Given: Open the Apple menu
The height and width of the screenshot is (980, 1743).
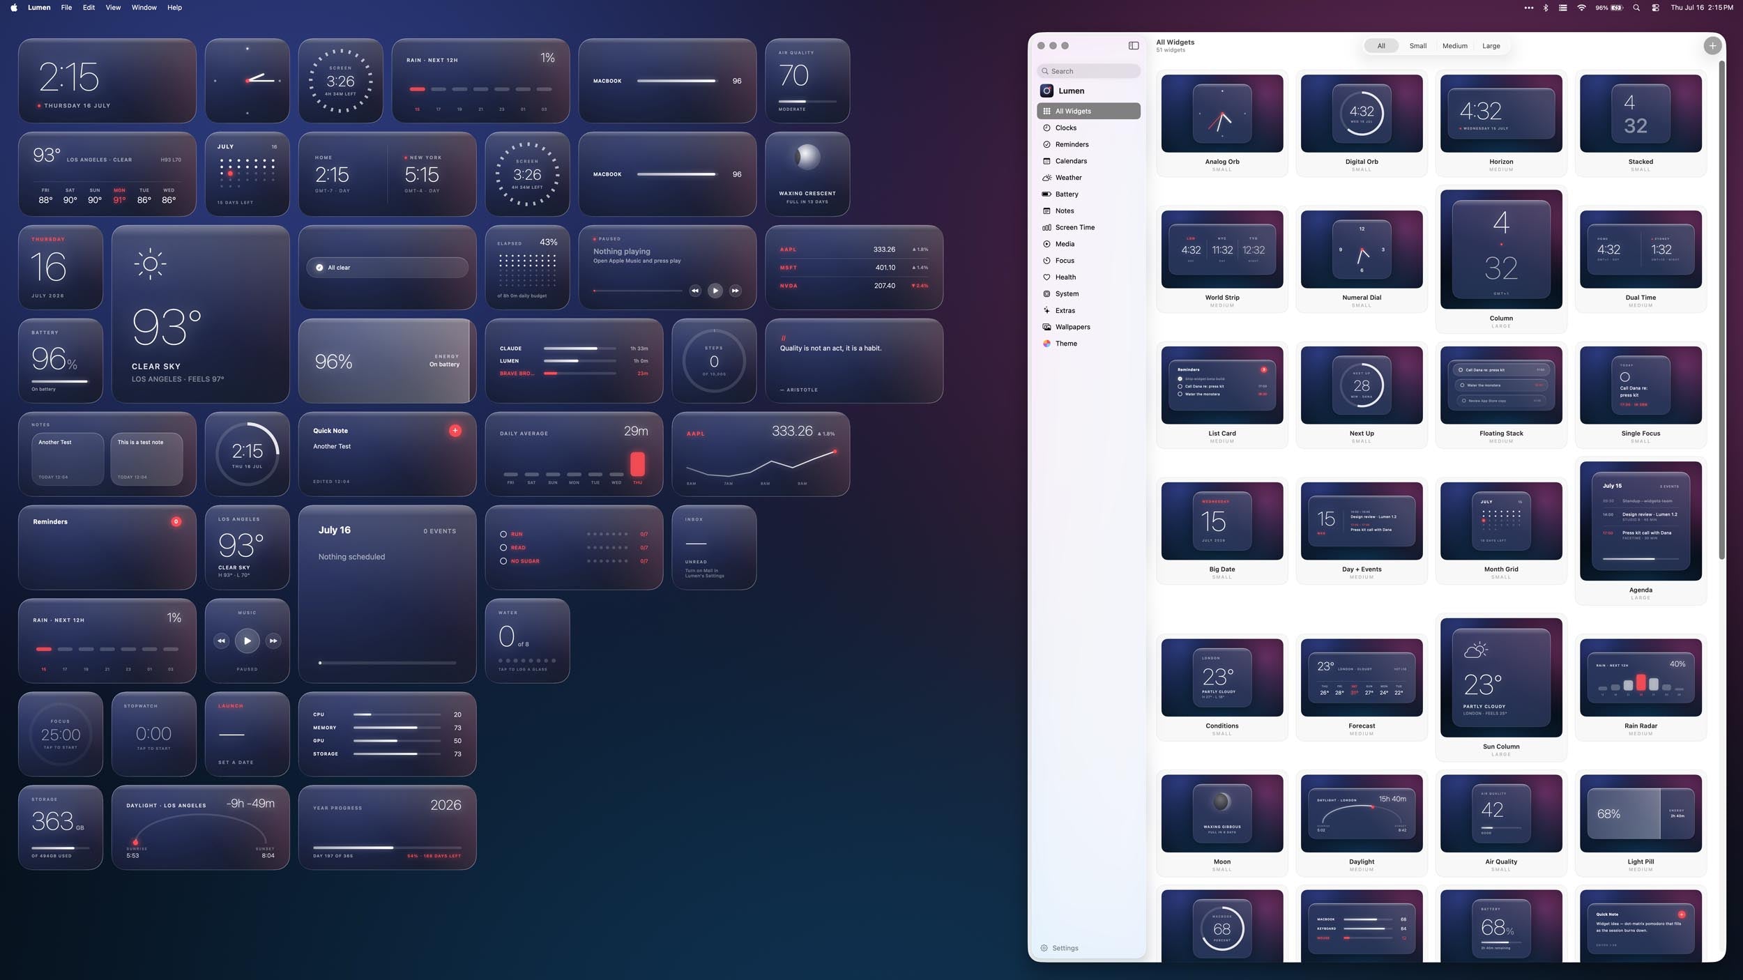Looking at the screenshot, I should coord(13,8).
